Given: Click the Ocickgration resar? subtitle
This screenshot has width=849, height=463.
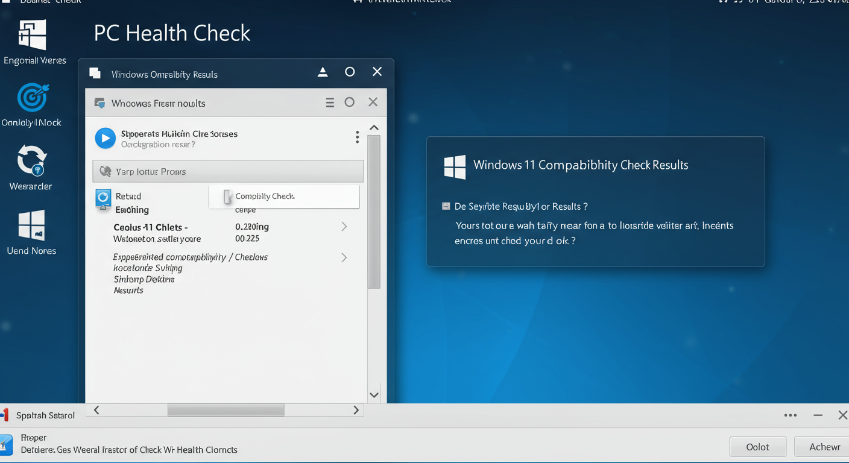Looking at the screenshot, I should [x=158, y=145].
